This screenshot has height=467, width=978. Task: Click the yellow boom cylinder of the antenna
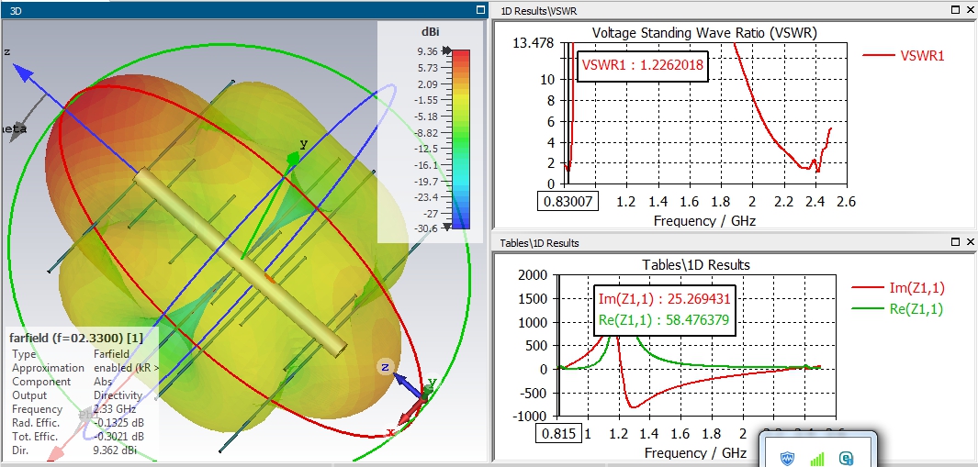pyautogui.click(x=240, y=261)
